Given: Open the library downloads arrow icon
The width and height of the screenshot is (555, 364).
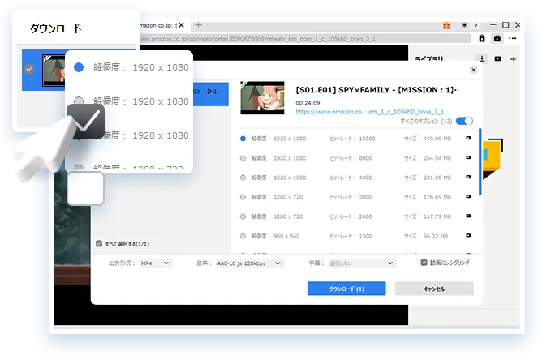Looking at the screenshot, I should (x=482, y=58).
